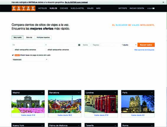Open the HOTELES menu item
Screen dimensions: 167x127
tap(42, 8)
